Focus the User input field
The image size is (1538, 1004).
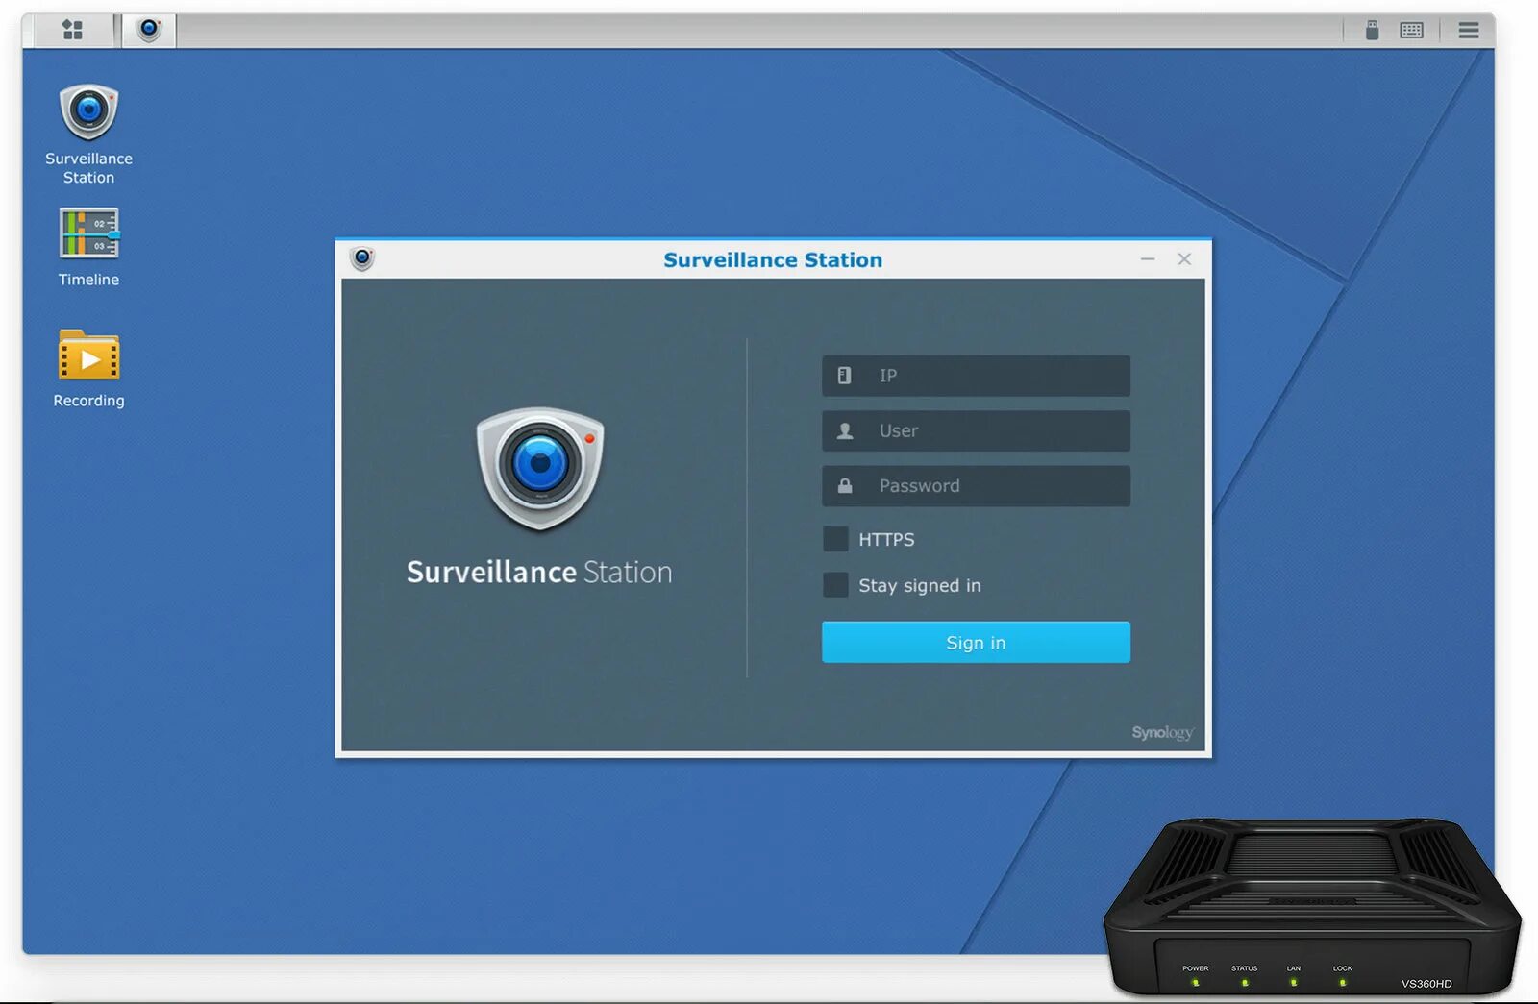click(976, 430)
